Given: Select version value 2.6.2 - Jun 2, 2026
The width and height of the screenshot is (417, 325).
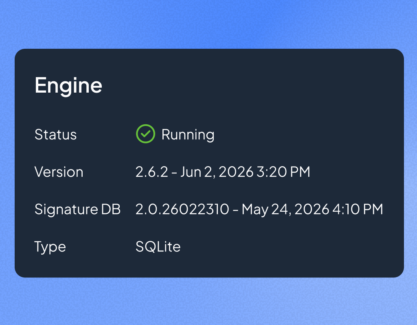Looking at the screenshot, I should click(223, 172).
